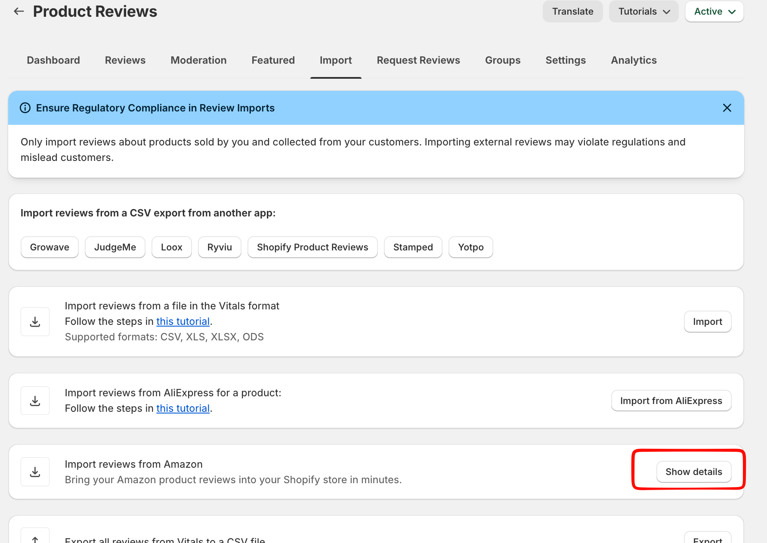The image size is (767, 543).
Task: Click 'Supported formats: CSV, XLS, XLSX, ODS' text
Action: 164,337
